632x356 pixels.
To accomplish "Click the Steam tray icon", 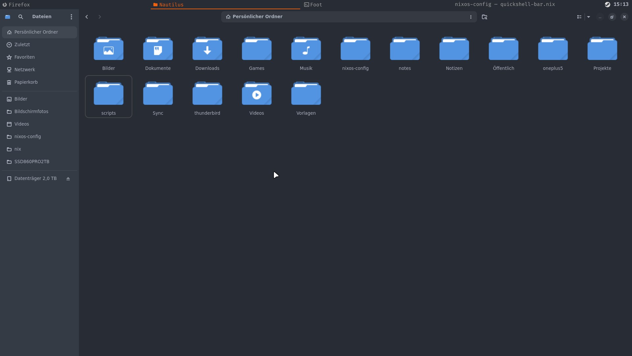I will [x=607, y=5].
